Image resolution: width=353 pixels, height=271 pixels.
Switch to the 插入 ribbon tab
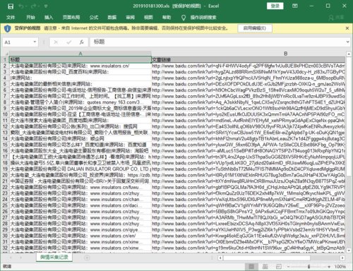click(49, 18)
